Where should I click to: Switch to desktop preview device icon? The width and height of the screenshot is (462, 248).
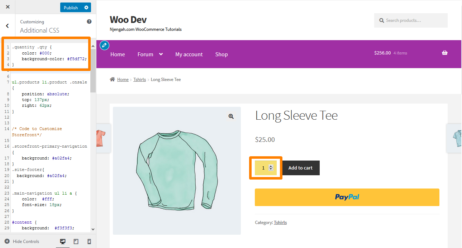63,242
